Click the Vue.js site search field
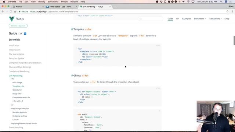 (x=150, y=19)
